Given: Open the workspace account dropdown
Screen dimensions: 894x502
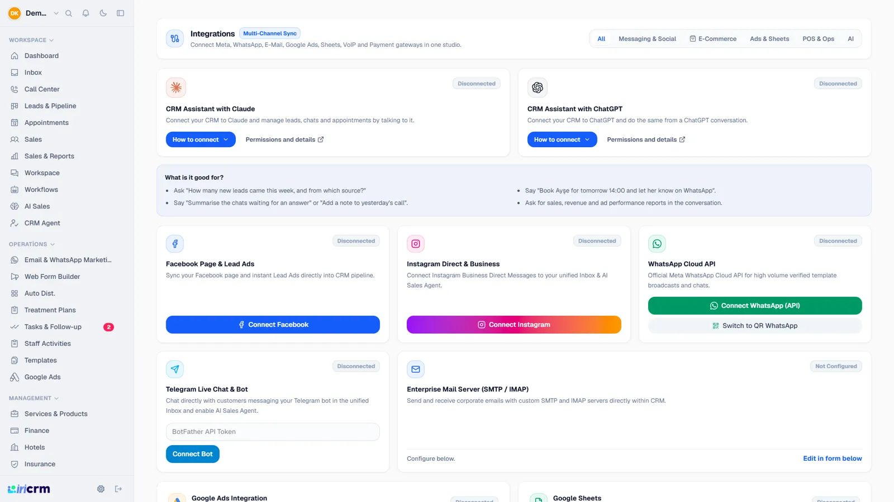Looking at the screenshot, I should [x=34, y=13].
